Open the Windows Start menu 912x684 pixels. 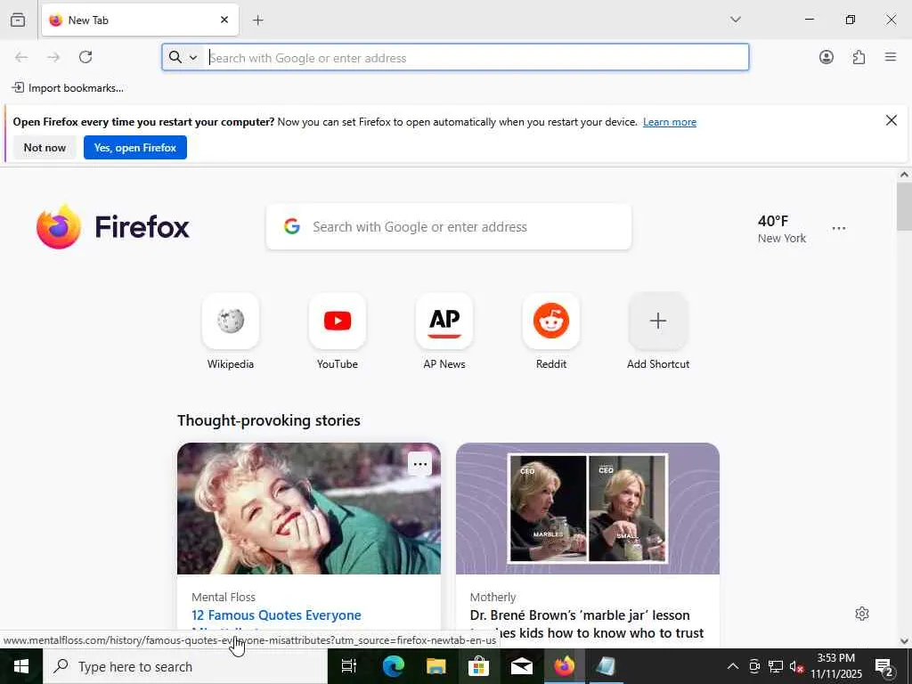21,666
